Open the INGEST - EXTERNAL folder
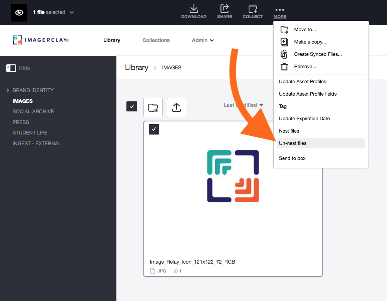This screenshot has height=301, width=387. tap(37, 143)
